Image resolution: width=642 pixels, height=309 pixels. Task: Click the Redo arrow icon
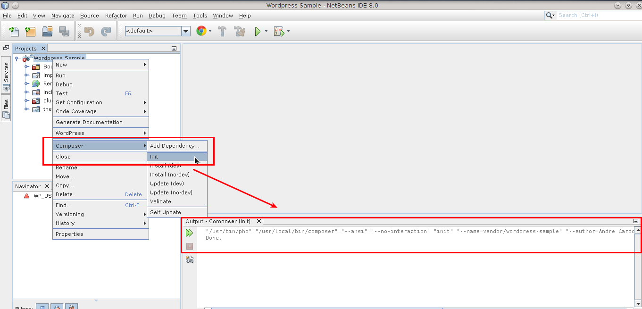click(x=106, y=32)
